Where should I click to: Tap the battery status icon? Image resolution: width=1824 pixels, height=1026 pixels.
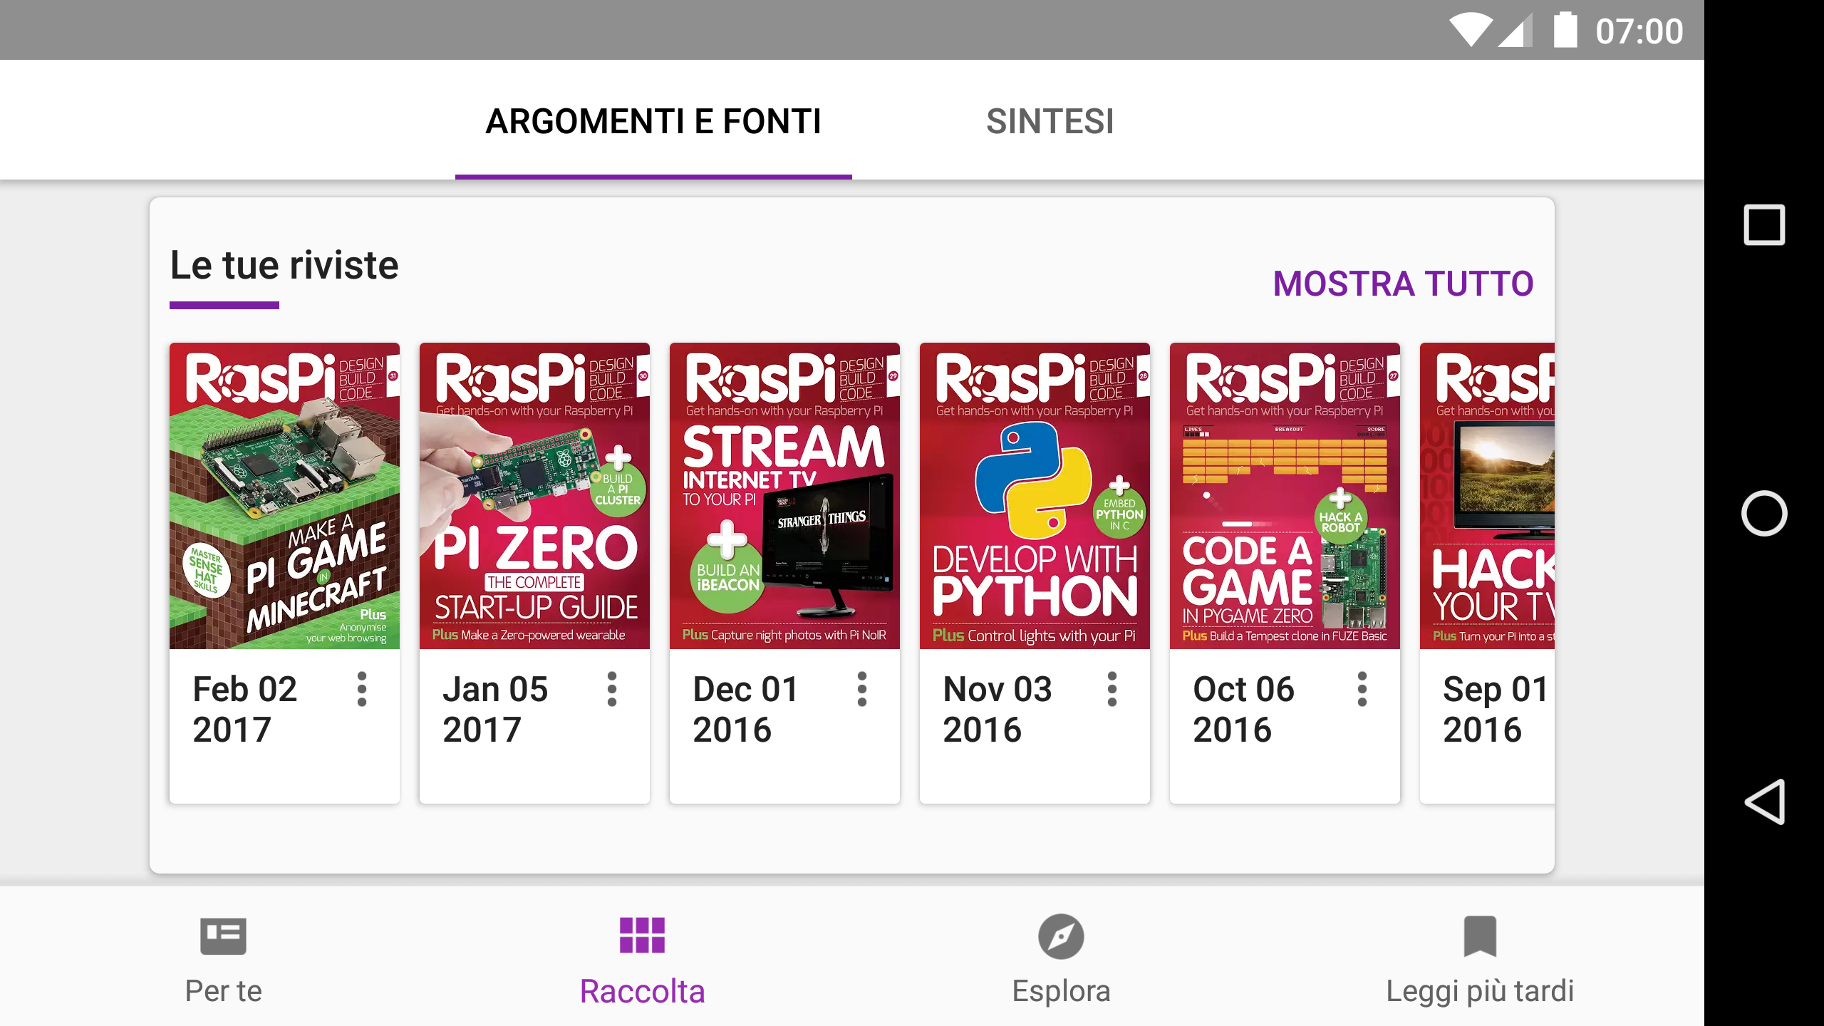[1565, 30]
